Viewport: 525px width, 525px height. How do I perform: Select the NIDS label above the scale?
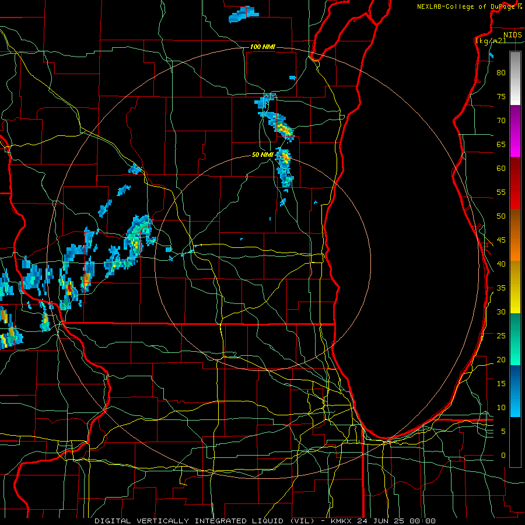point(512,35)
